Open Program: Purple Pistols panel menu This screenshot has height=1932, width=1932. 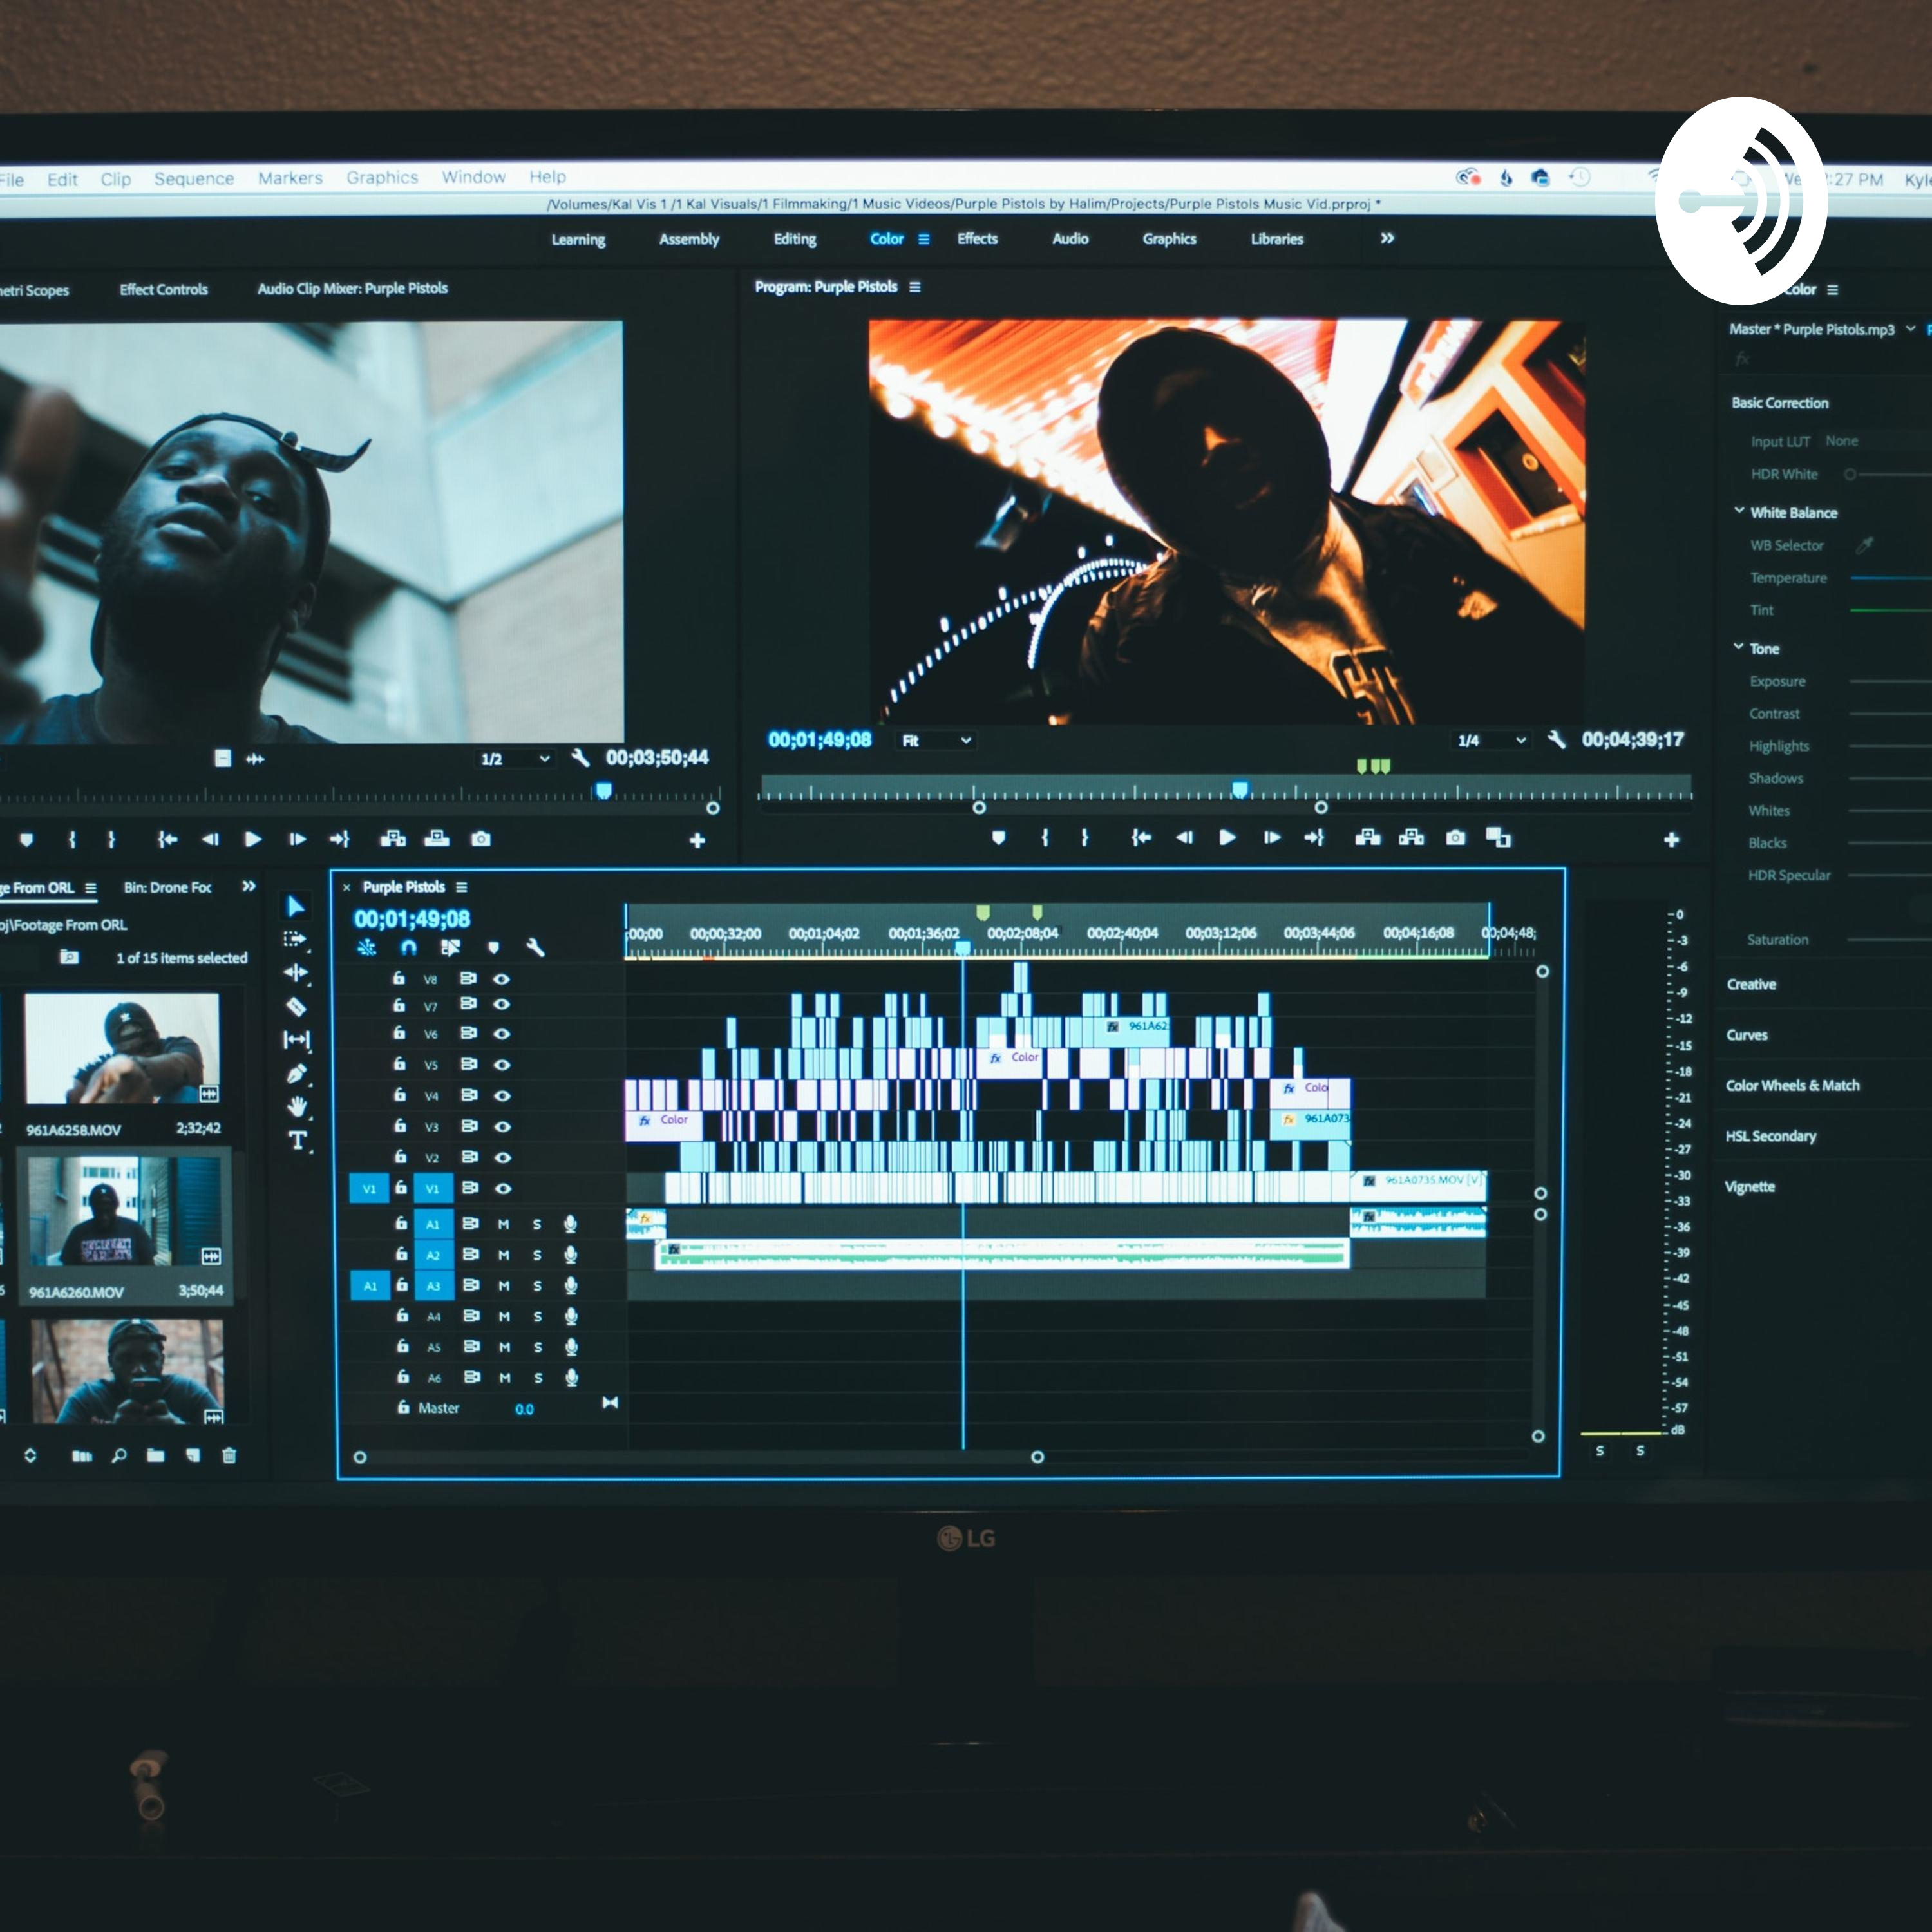tap(915, 287)
